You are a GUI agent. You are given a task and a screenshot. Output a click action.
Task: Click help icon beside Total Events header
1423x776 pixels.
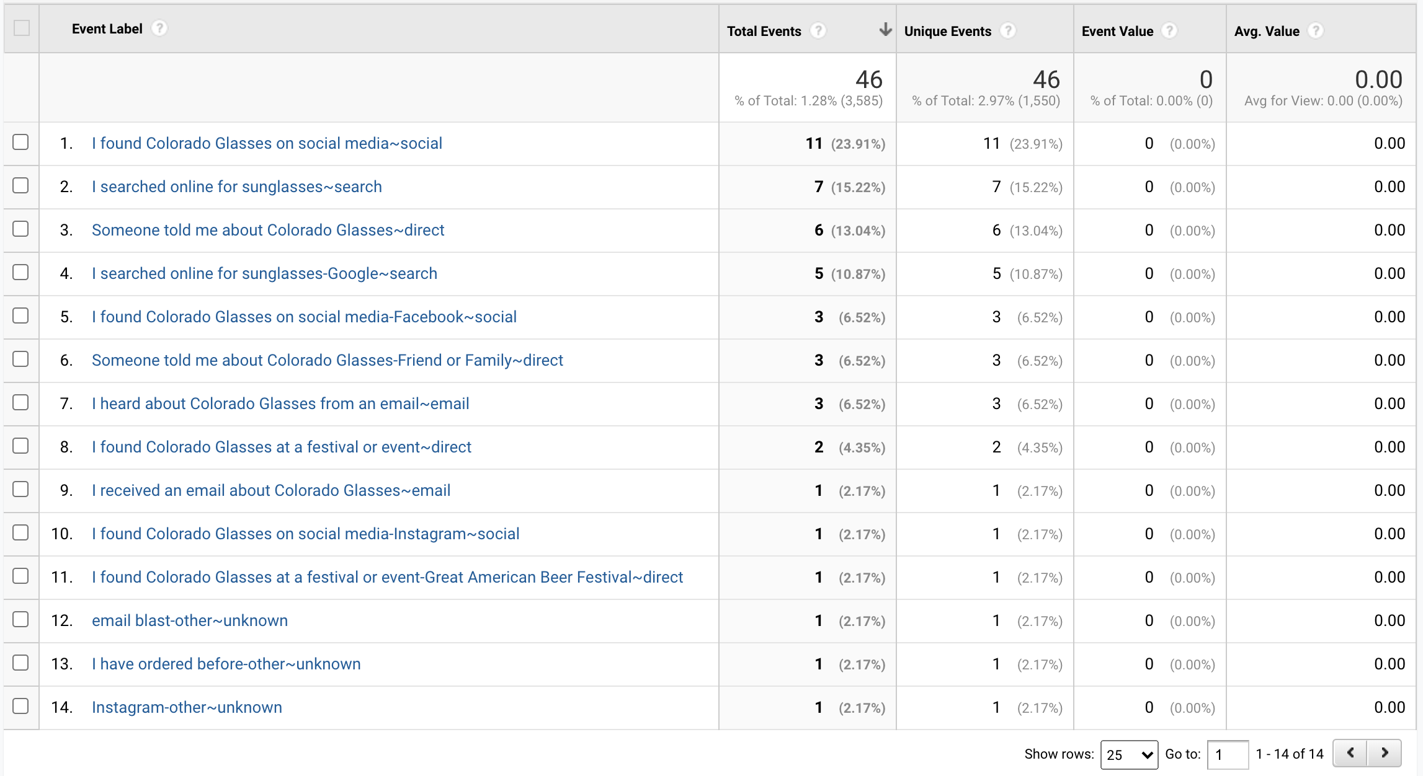818,30
